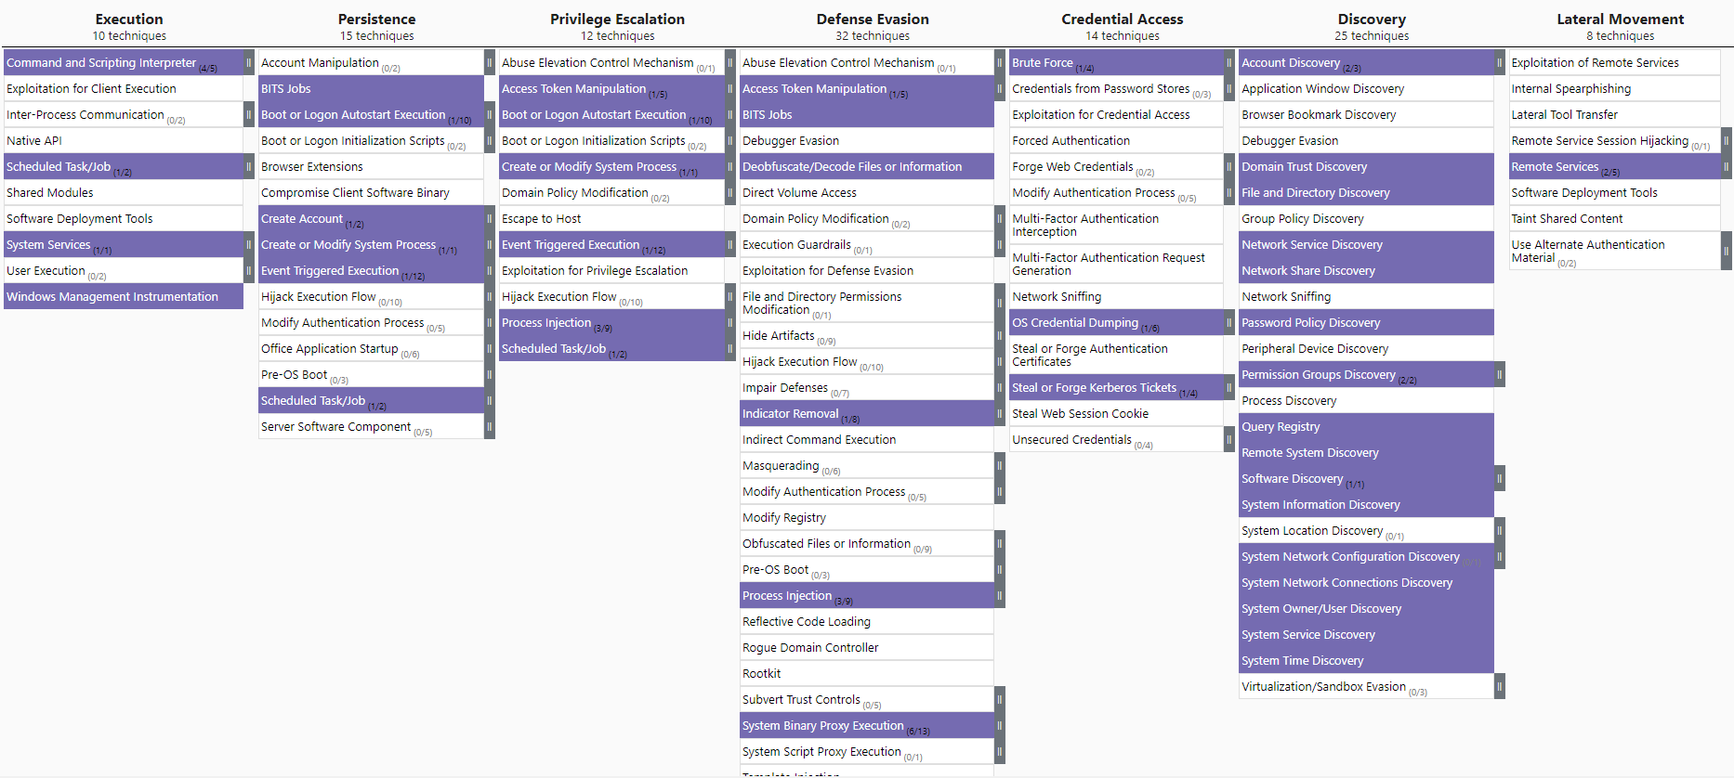Expand System Binary Proxy Execution sub-techniques handle
Viewport: 1734px width, 778px height.
tap(1000, 725)
